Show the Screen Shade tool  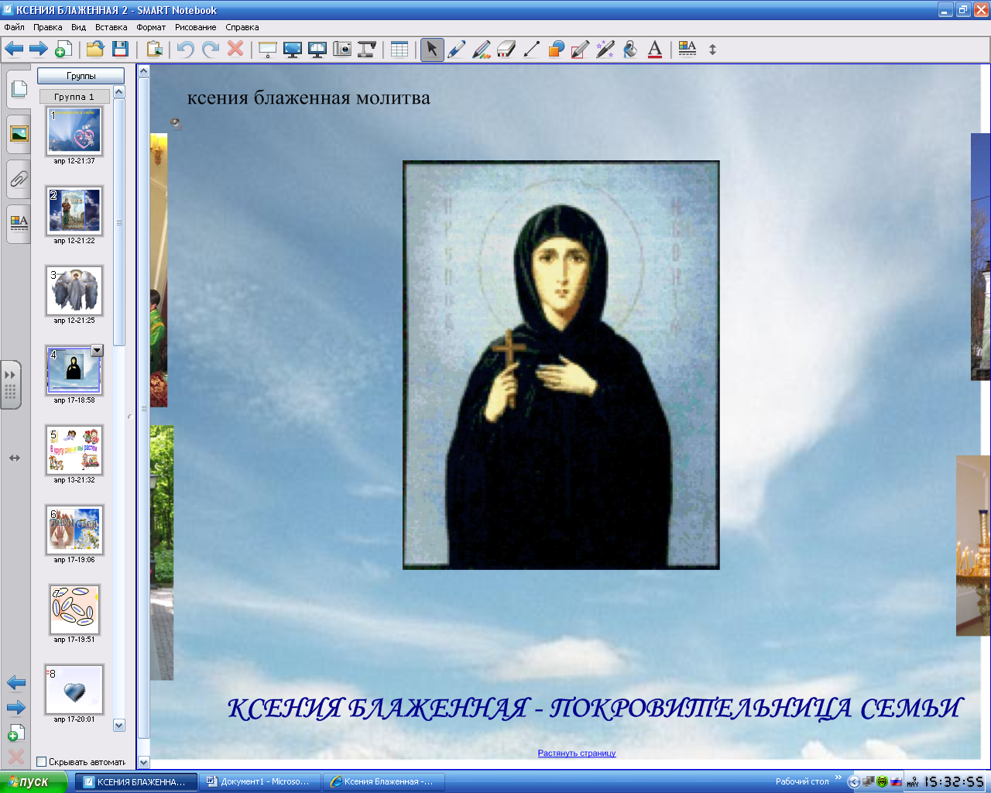[268, 50]
